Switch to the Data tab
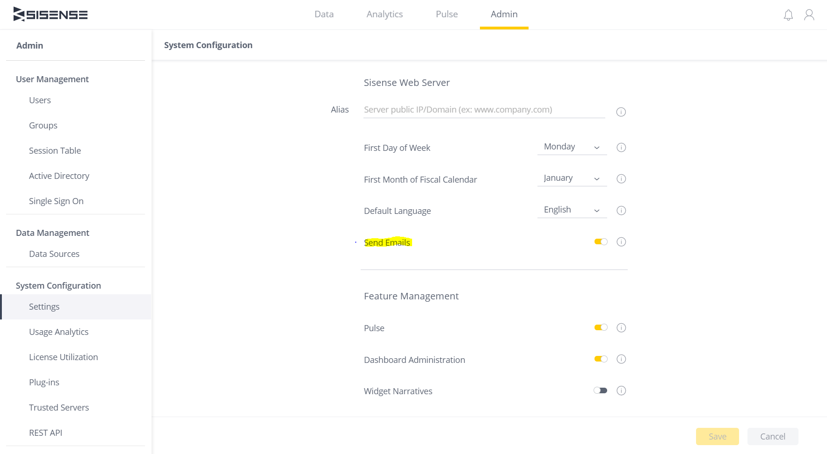This screenshot has width=827, height=454. [324, 14]
